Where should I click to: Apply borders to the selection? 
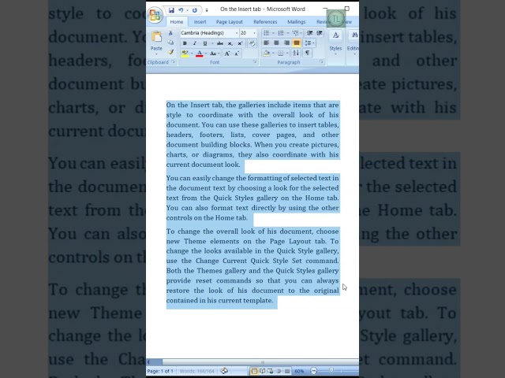tap(281, 54)
